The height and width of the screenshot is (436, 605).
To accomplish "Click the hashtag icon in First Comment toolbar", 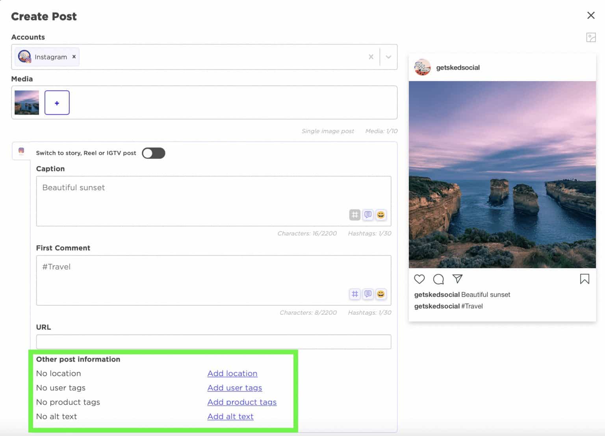I will coord(355,294).
